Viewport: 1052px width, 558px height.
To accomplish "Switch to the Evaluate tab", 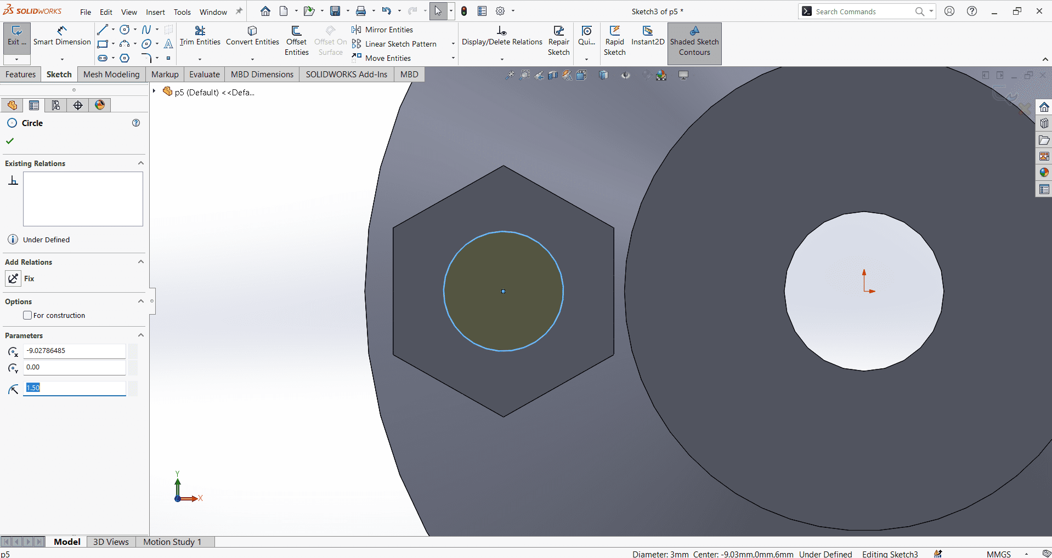I will [205, 75].
